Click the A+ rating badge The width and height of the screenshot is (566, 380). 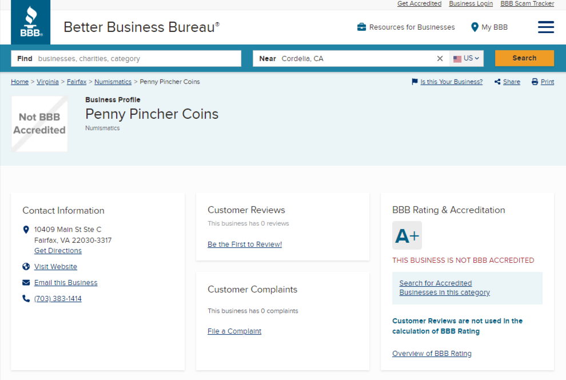[407, 235]
